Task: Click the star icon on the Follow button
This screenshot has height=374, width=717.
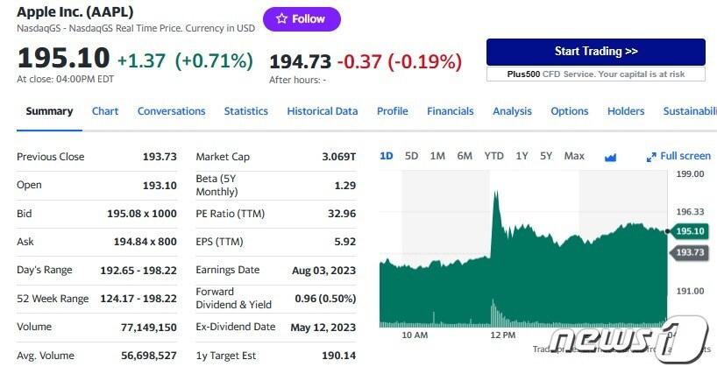Action: click(x=280, y=19)
